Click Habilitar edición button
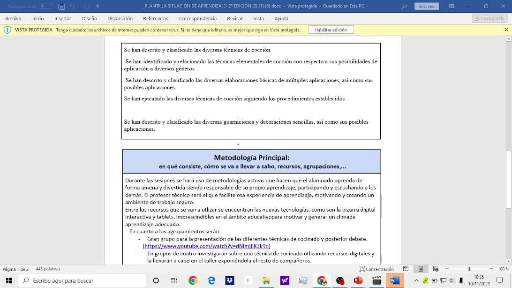 point(331,30)
